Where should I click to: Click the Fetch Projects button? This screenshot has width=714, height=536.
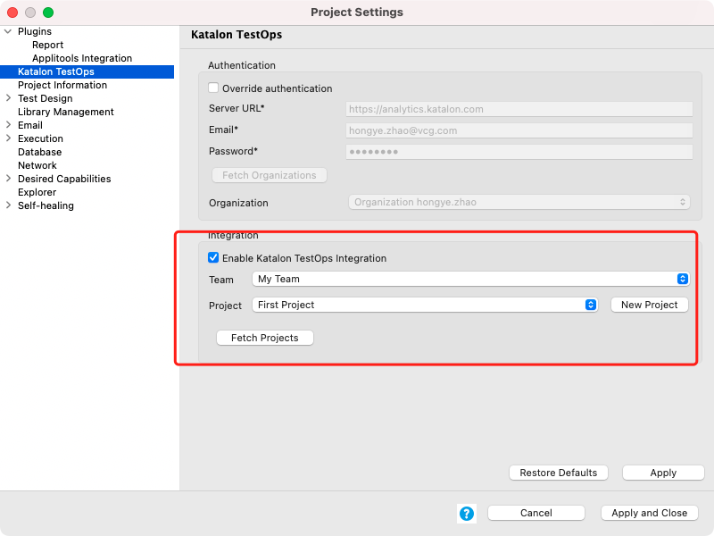(x=264, y=338)
